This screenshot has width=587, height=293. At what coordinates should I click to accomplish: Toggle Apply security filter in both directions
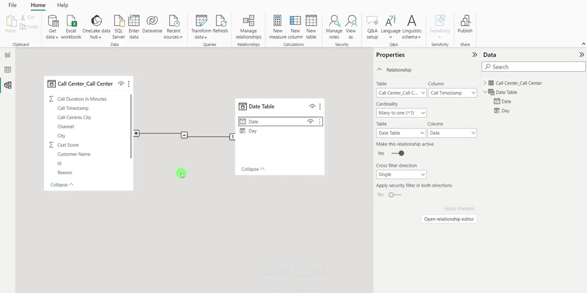395,195
